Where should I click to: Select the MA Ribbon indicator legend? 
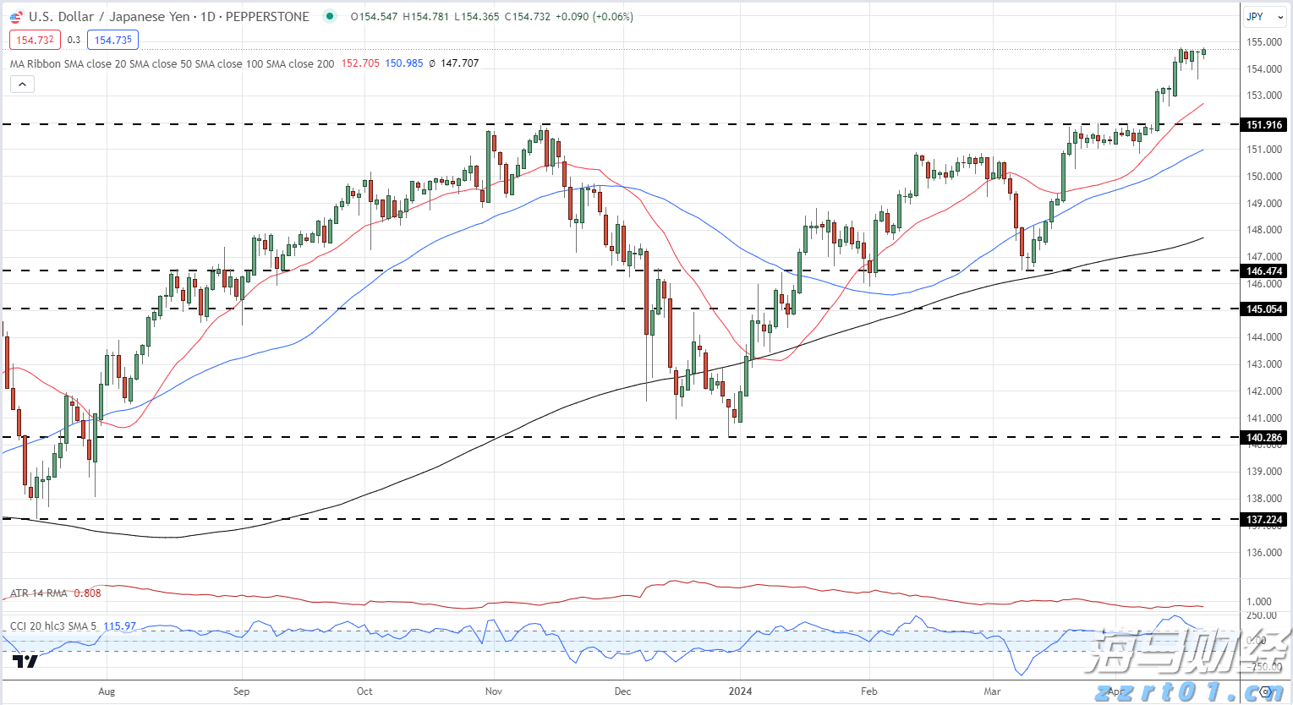[172, 63]
